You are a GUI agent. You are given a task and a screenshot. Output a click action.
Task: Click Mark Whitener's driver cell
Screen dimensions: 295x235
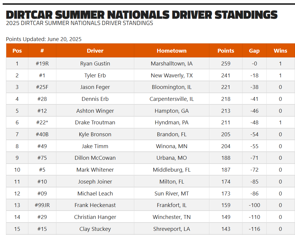(95, 170)
